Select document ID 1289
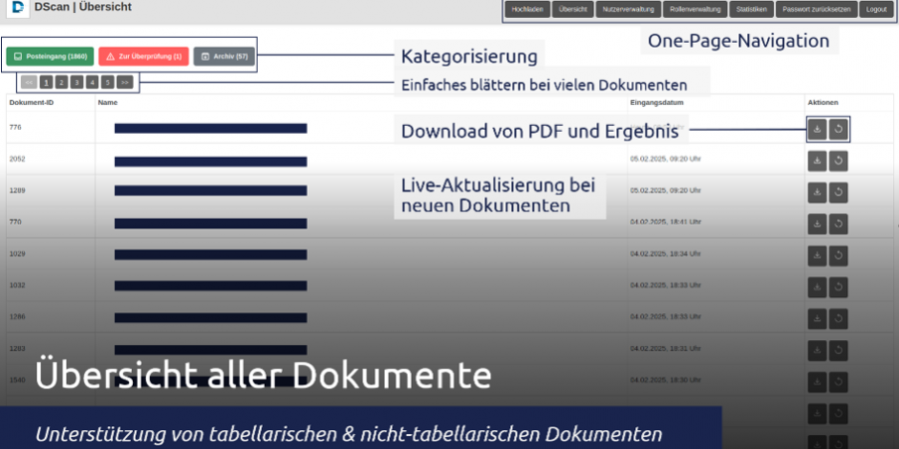This screenshot has height=449, width=899. (x=17, y=191)
